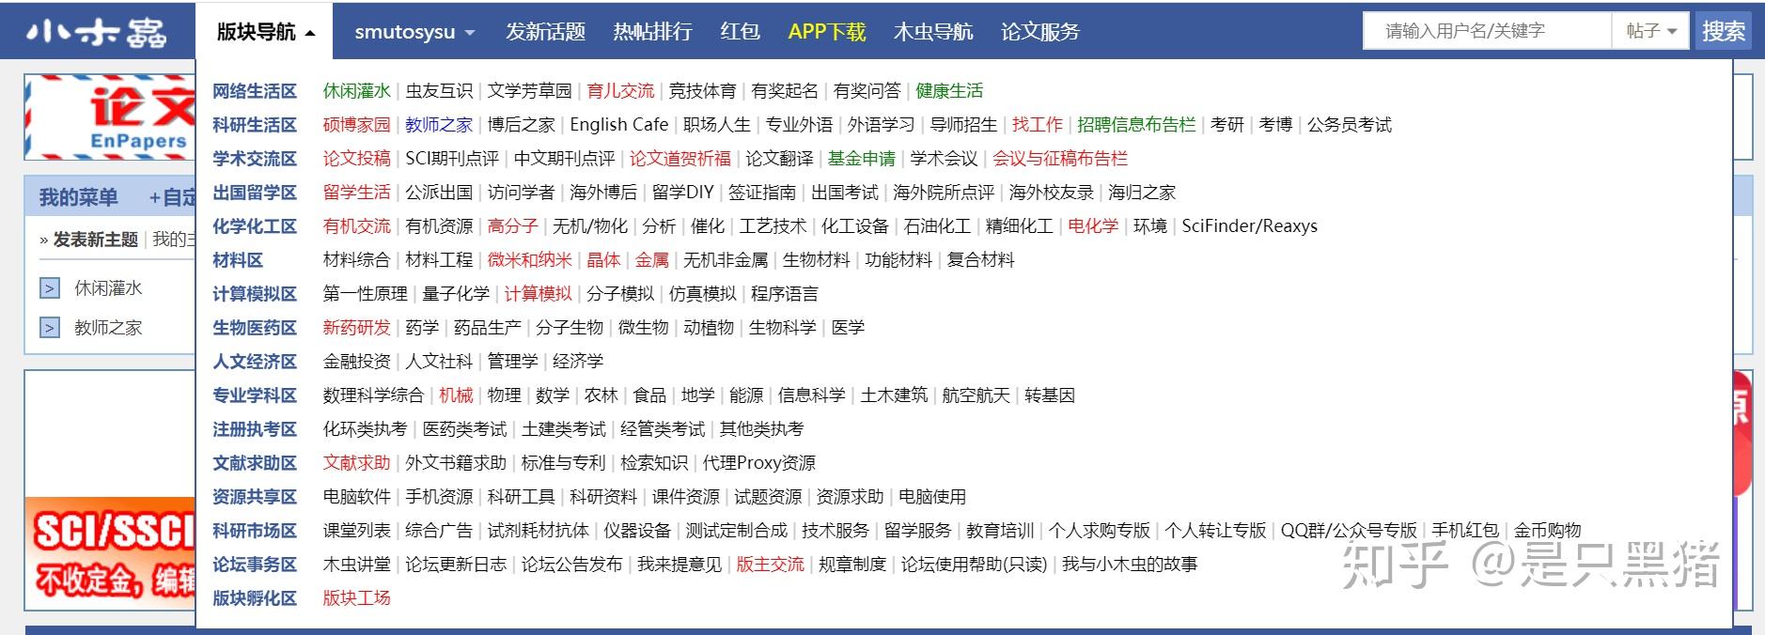Open the EnPapers banner image

coord(110,117)
